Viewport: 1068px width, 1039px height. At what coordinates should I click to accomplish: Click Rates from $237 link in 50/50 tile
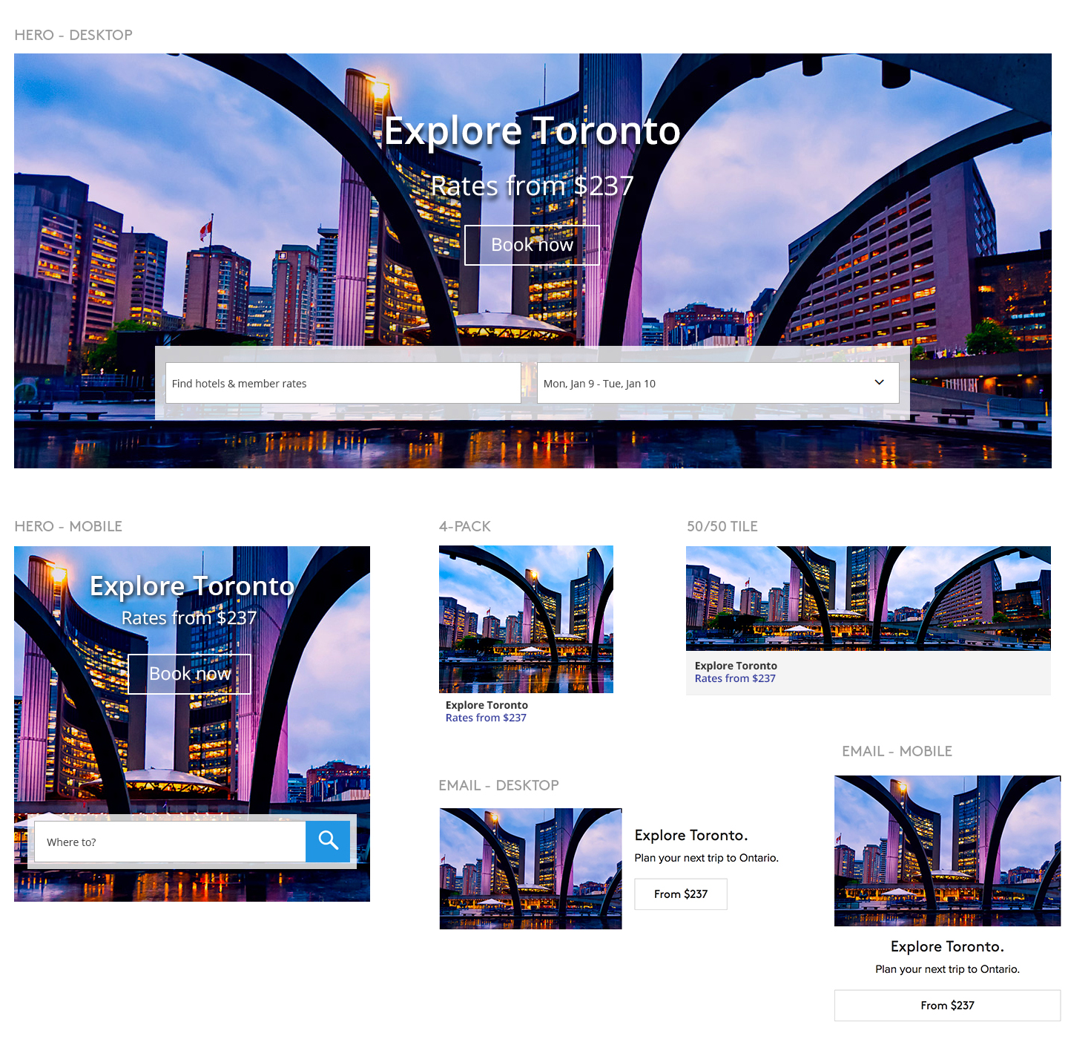(735, 678)
